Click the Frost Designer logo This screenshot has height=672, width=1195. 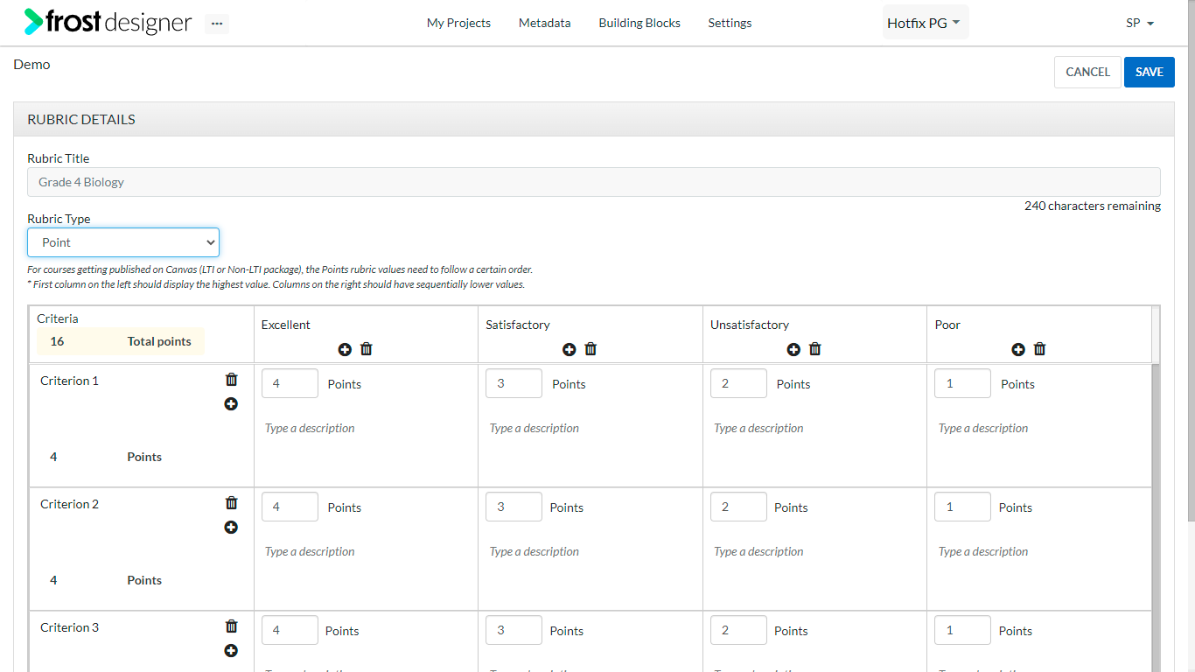108,22
